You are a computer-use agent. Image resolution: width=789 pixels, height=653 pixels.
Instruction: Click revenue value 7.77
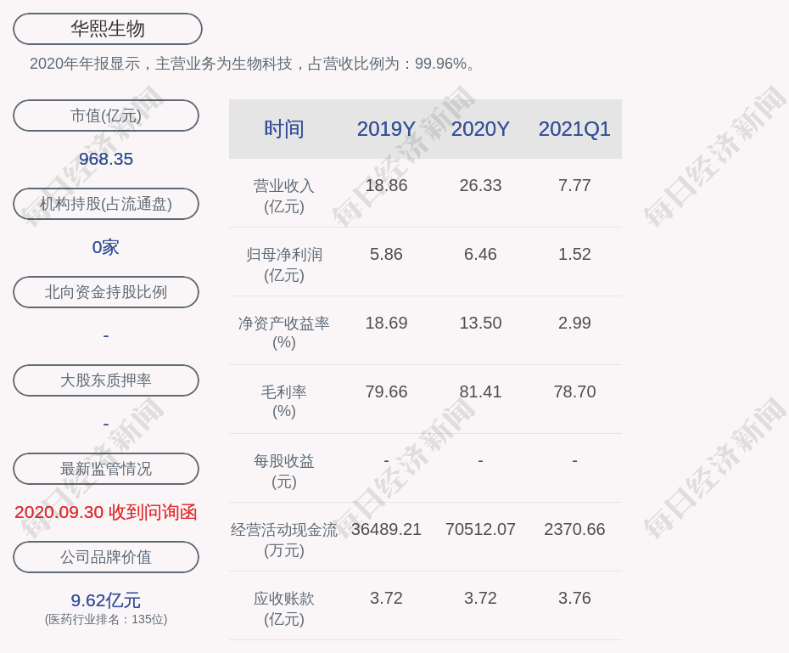pos(574,185)
